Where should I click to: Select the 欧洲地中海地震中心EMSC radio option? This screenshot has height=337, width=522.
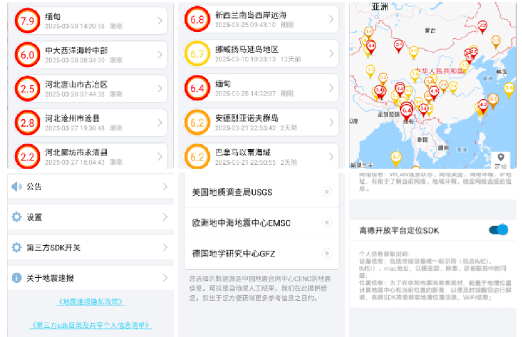coord(326,223)
